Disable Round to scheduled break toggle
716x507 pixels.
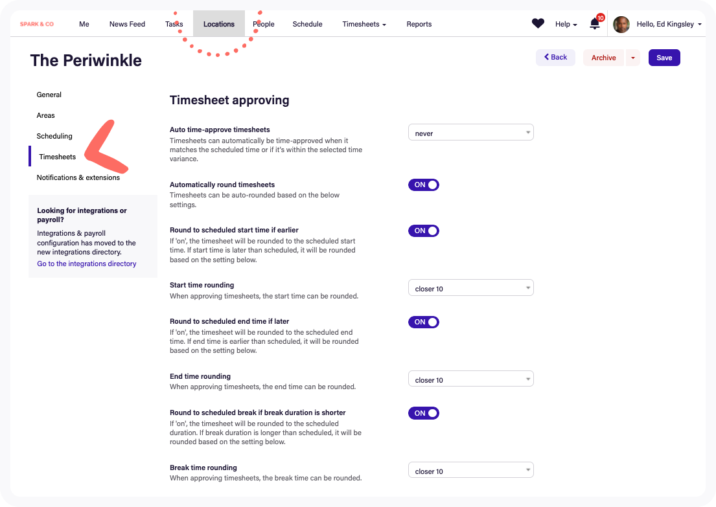[423, 413]
